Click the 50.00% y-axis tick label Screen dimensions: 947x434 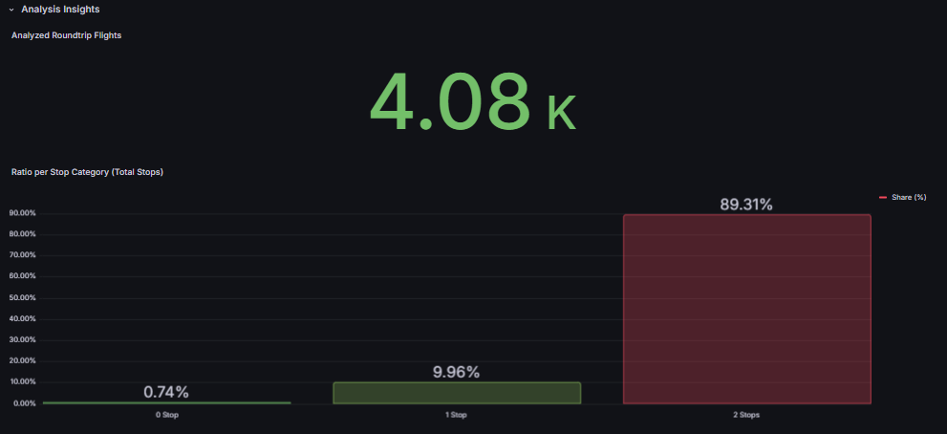tap(23, 297)
